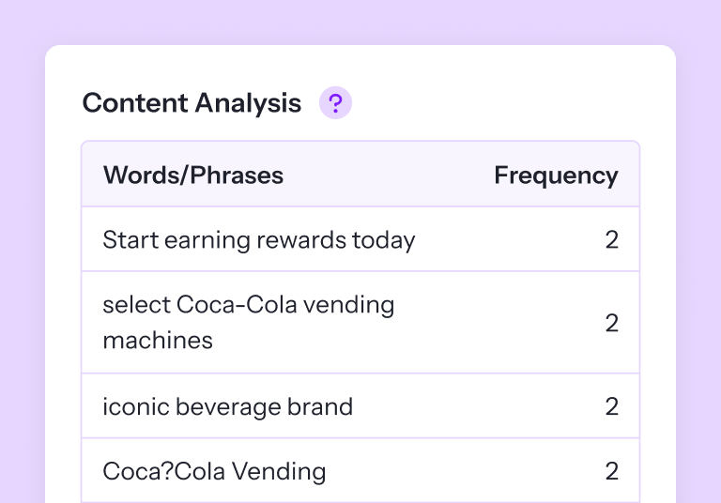Click frequency value for "Start earning rewards today"
This screenshot has width=721, height=503.
[611, 240]
